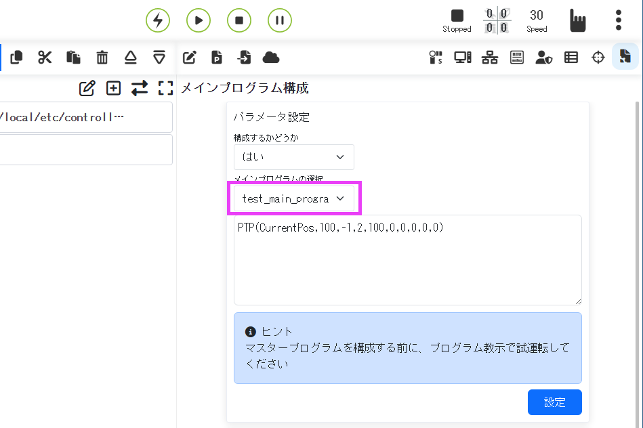Click the Stopped status indicator
643x428 pixels.
[x=457, y=21]
